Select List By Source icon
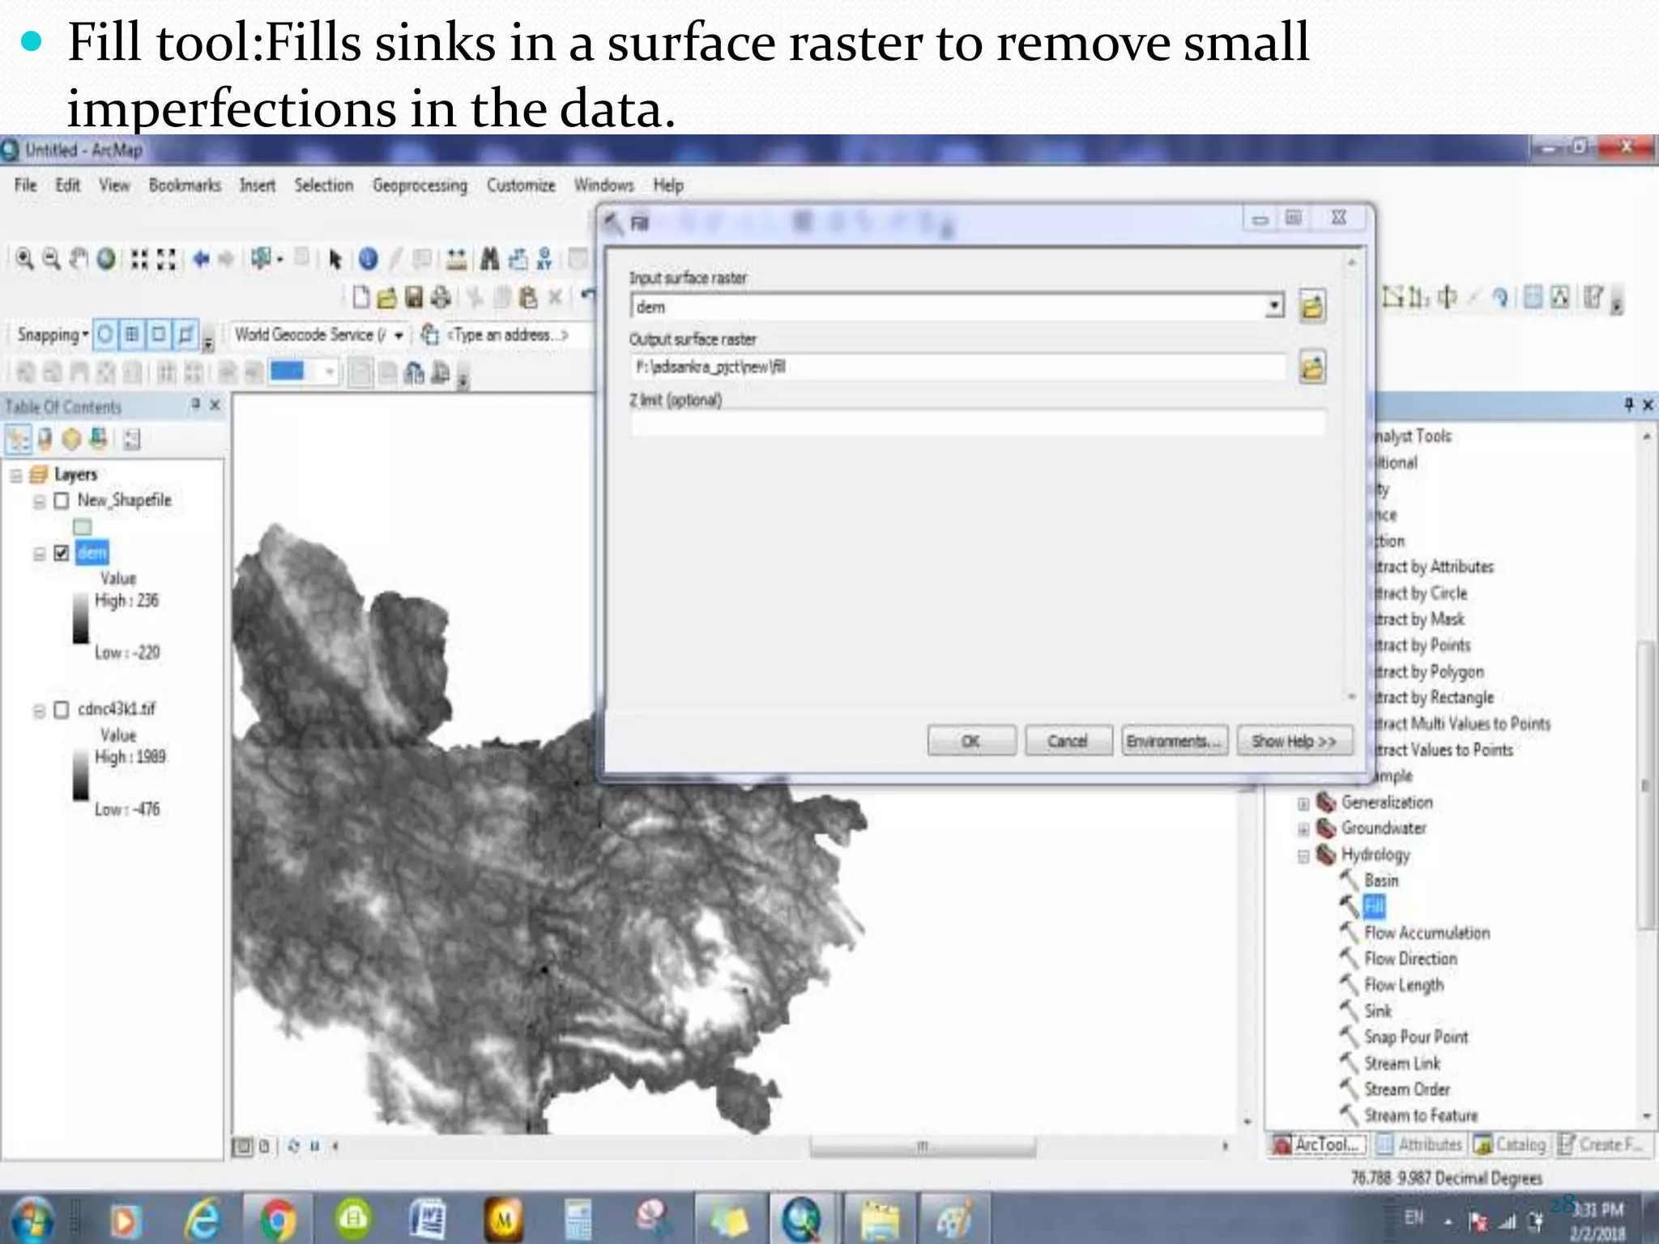 point(45,439)
